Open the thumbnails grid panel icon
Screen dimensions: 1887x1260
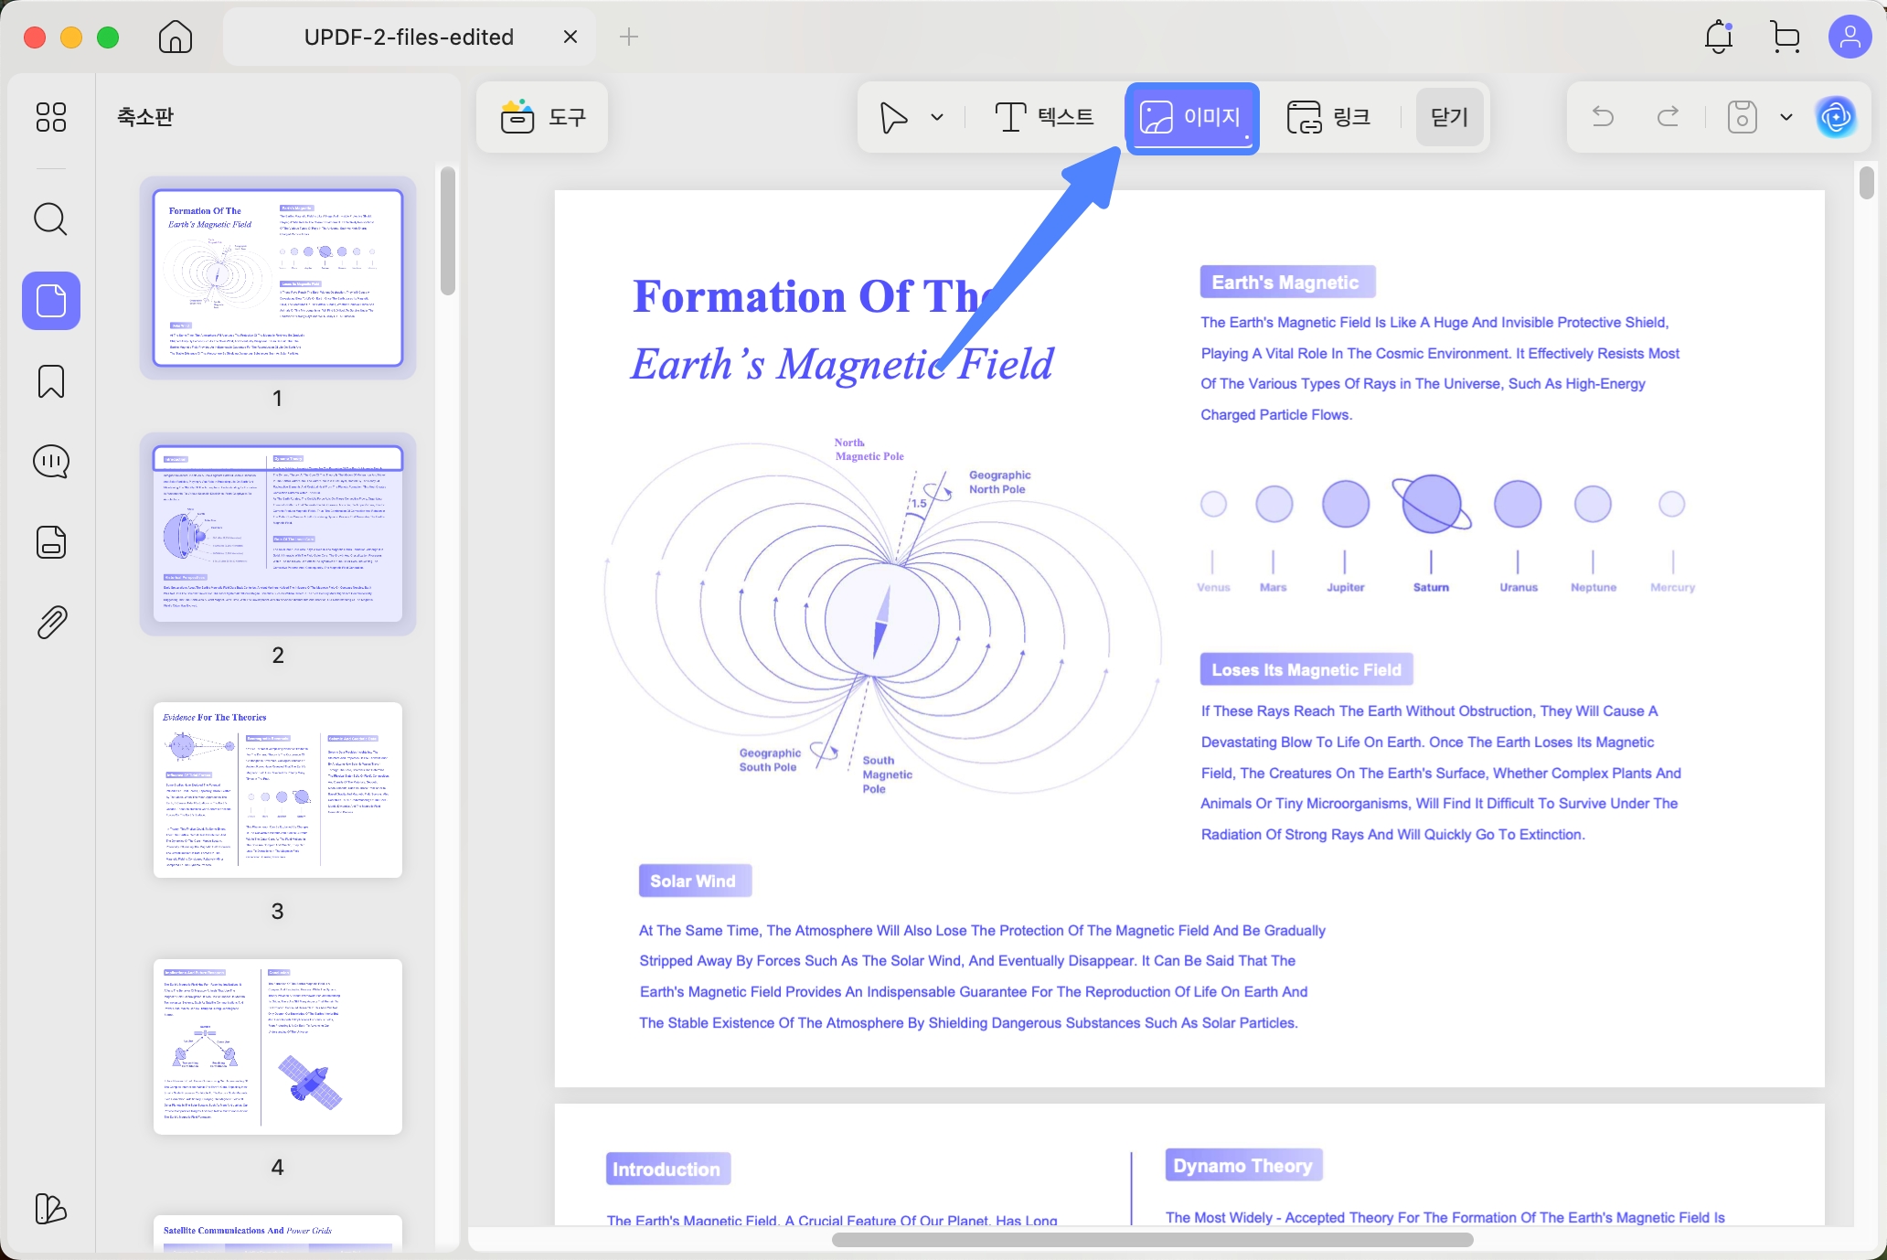[51, 117]
